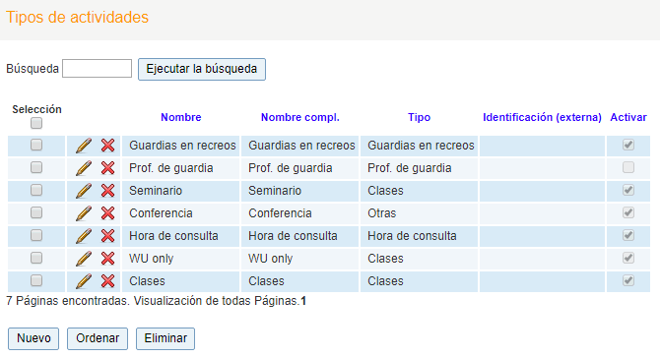The width and height of the screenshot is (660, 358).
Task: Sort by the Tipo column header
Action: tap(419, 117)
